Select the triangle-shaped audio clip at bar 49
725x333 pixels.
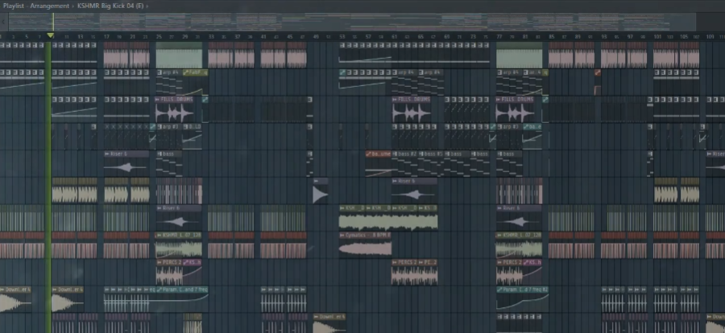[321, 191]
